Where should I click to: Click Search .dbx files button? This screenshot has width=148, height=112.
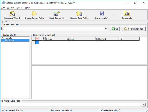(134, 29)
